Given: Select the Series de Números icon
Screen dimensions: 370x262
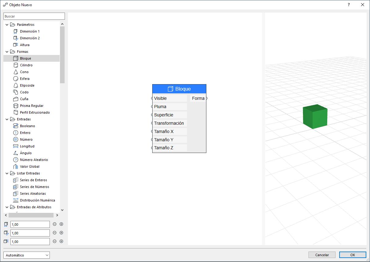Looking at the screenshot, I should [x=16, y=187].
